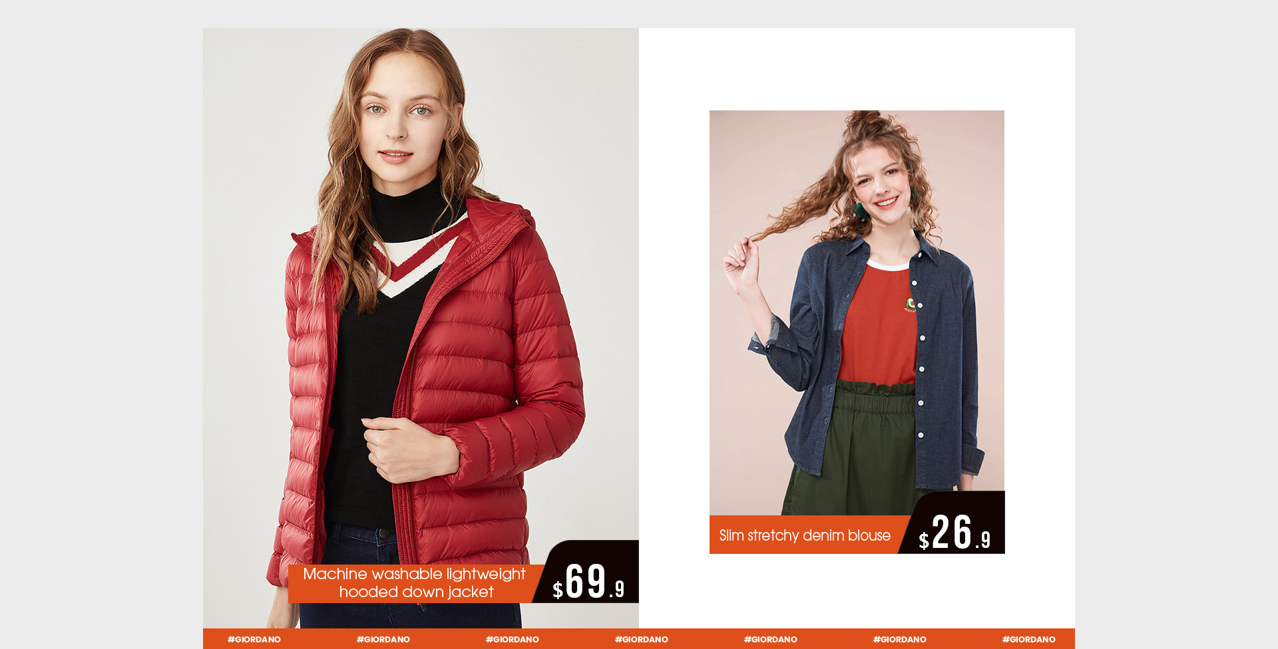Select the $69.9 price tag
Image resolution: width=1278 pixels, height=649 pixels.
[588, 581]
